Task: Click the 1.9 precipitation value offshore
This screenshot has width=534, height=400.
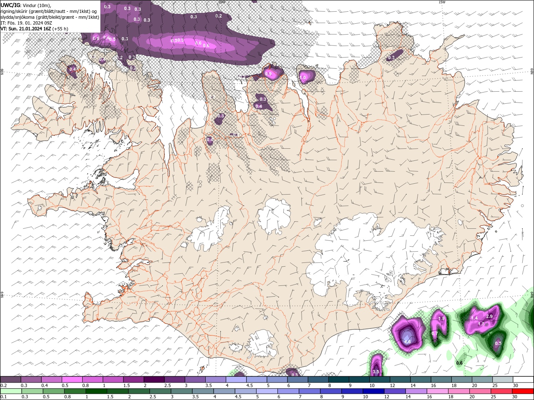Action: click(441, 319)
